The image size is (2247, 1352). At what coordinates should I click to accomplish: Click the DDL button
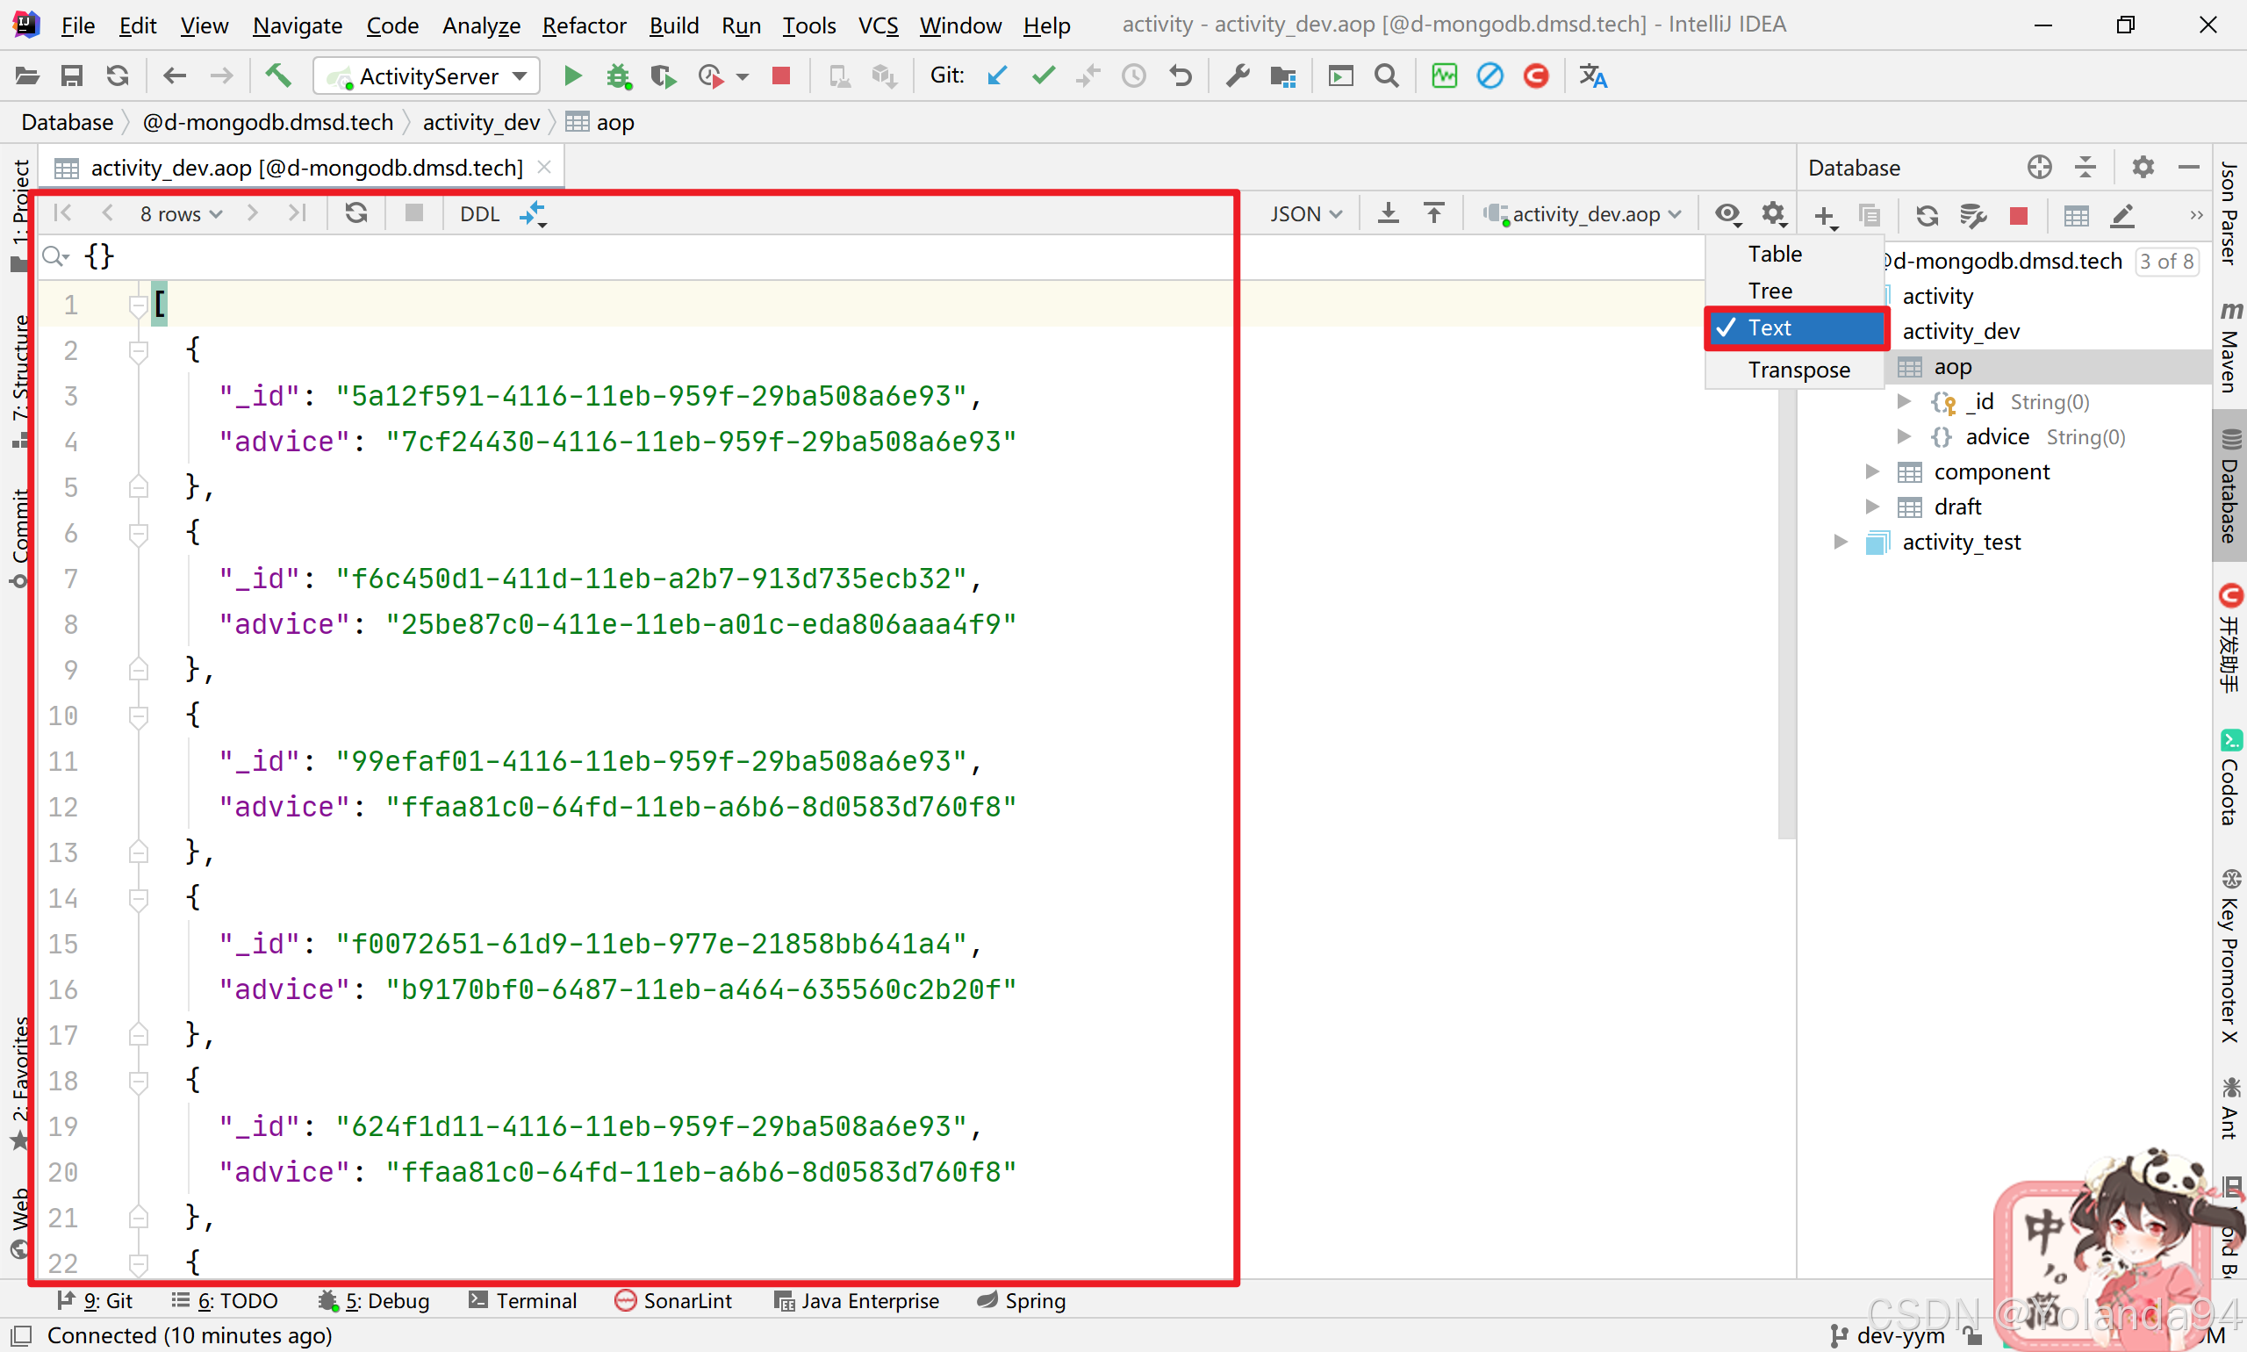[479, 214]
